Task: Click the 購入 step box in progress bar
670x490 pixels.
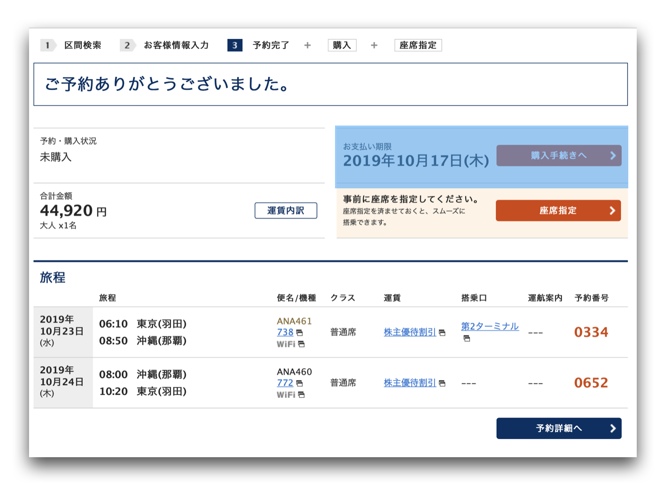Action: pyautogui.click(x=342, y=45)
